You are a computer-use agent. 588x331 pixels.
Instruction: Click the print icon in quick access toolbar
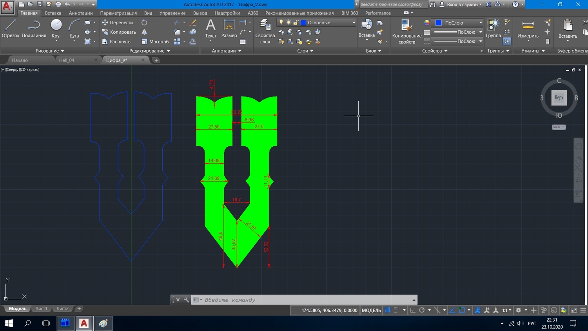coord(58,4)
